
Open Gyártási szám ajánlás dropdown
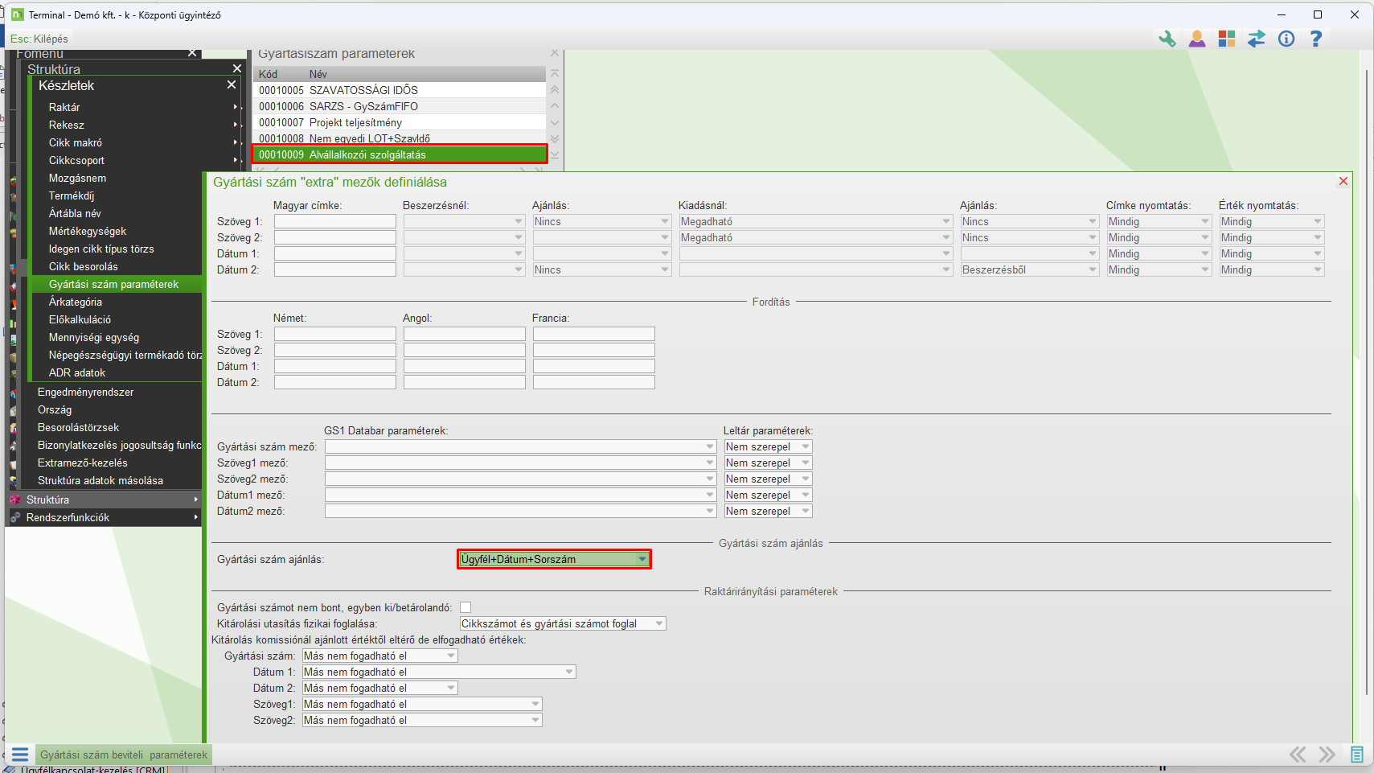554,559
